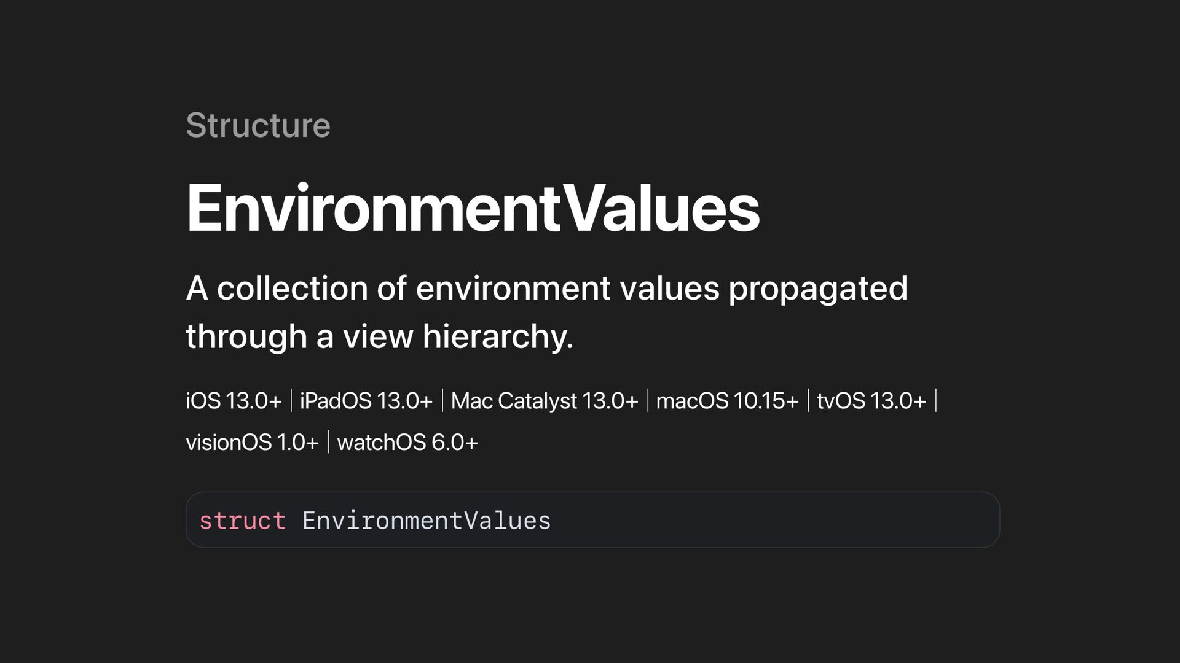Select the tvOS 13.0+ availability item
Screen dimensions: 1180x663
[871, 401]
